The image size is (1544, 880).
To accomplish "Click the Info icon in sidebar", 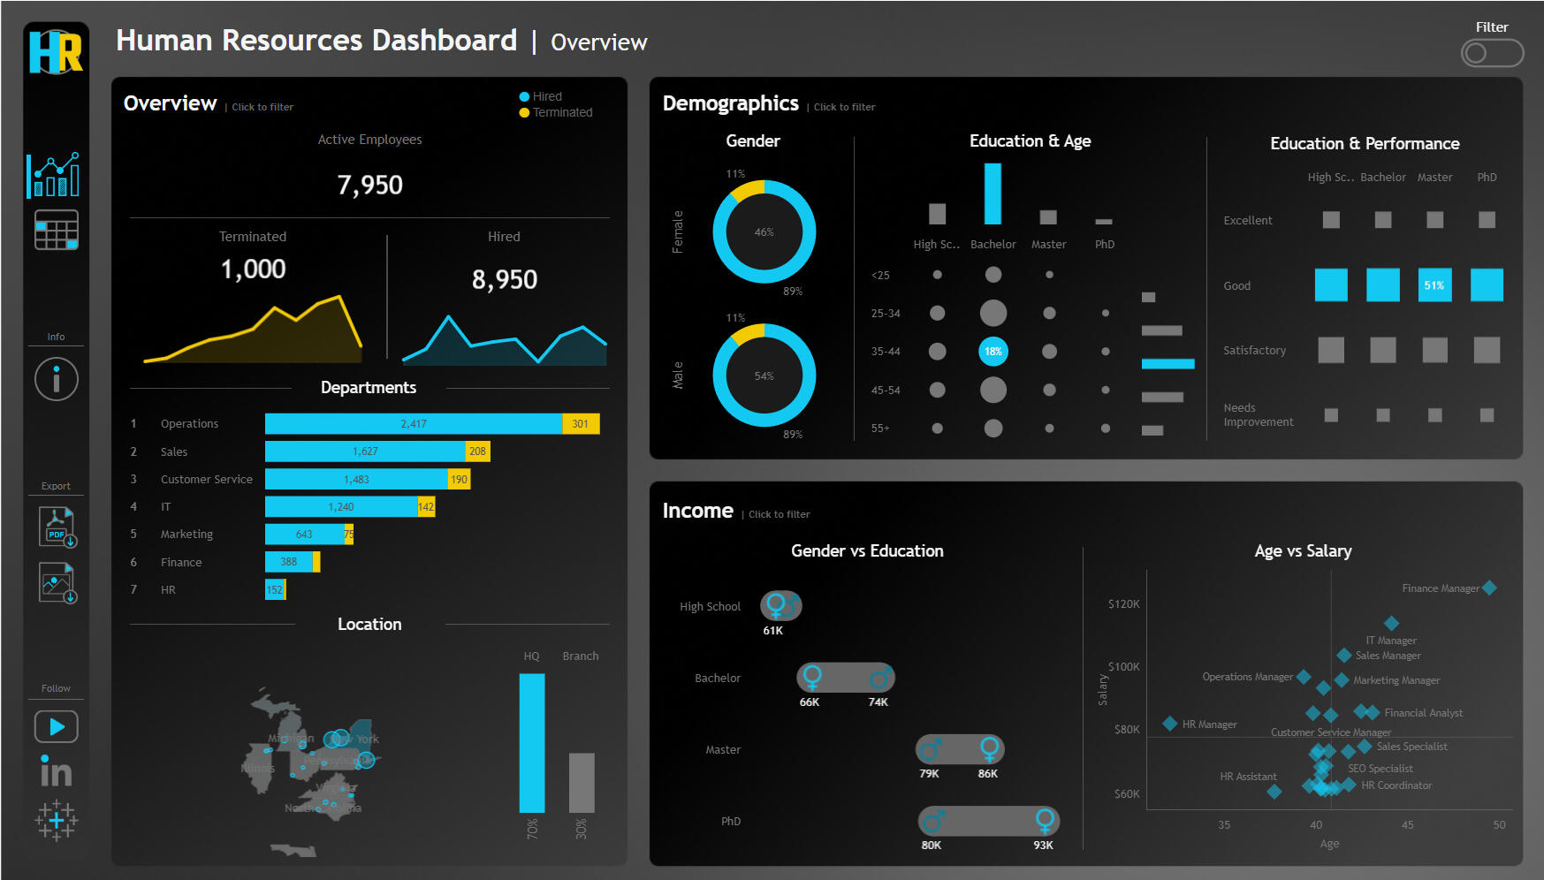I will pyautogui.click(x=55, y=378).
